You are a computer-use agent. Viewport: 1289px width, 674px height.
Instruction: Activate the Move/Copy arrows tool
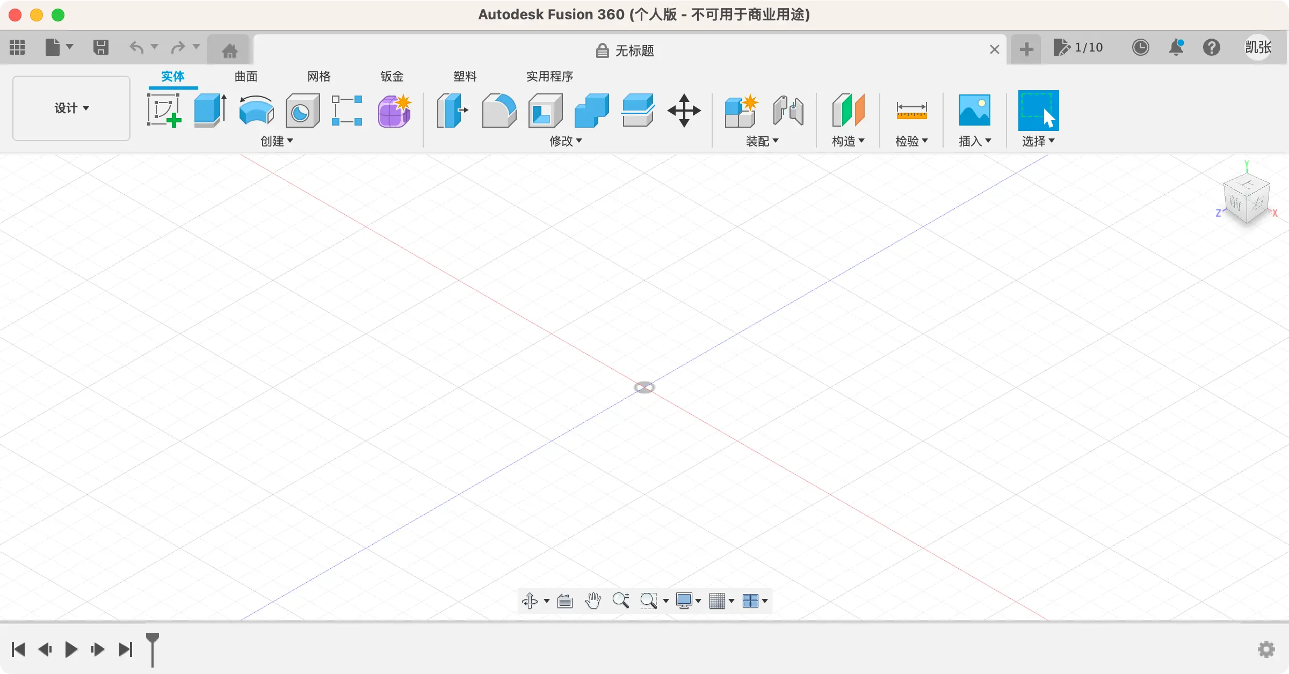click(684, 110)
